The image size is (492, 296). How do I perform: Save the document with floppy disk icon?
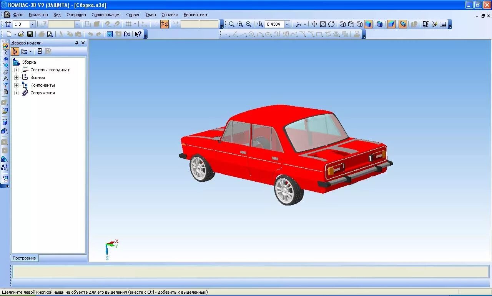tap(30, 34)
